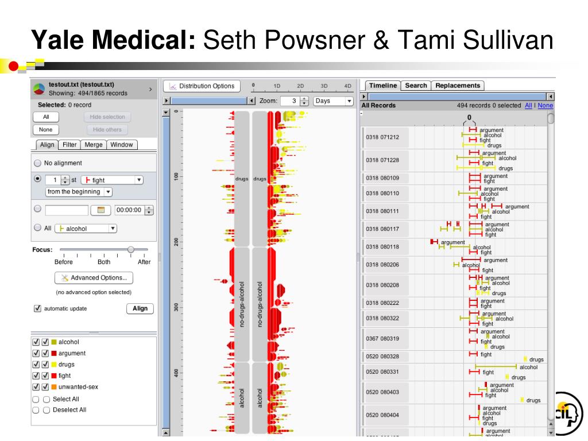Open the Window tab
Image resolution: width=588 pixels, height=441 pixels.
[122, 145]
